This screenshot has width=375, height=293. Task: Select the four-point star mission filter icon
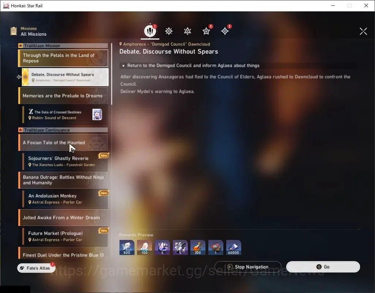tap(225, 31)
